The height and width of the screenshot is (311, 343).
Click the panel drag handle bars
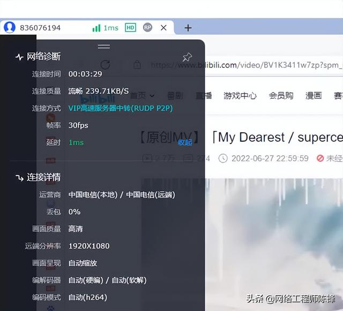(x=103, y=47)
